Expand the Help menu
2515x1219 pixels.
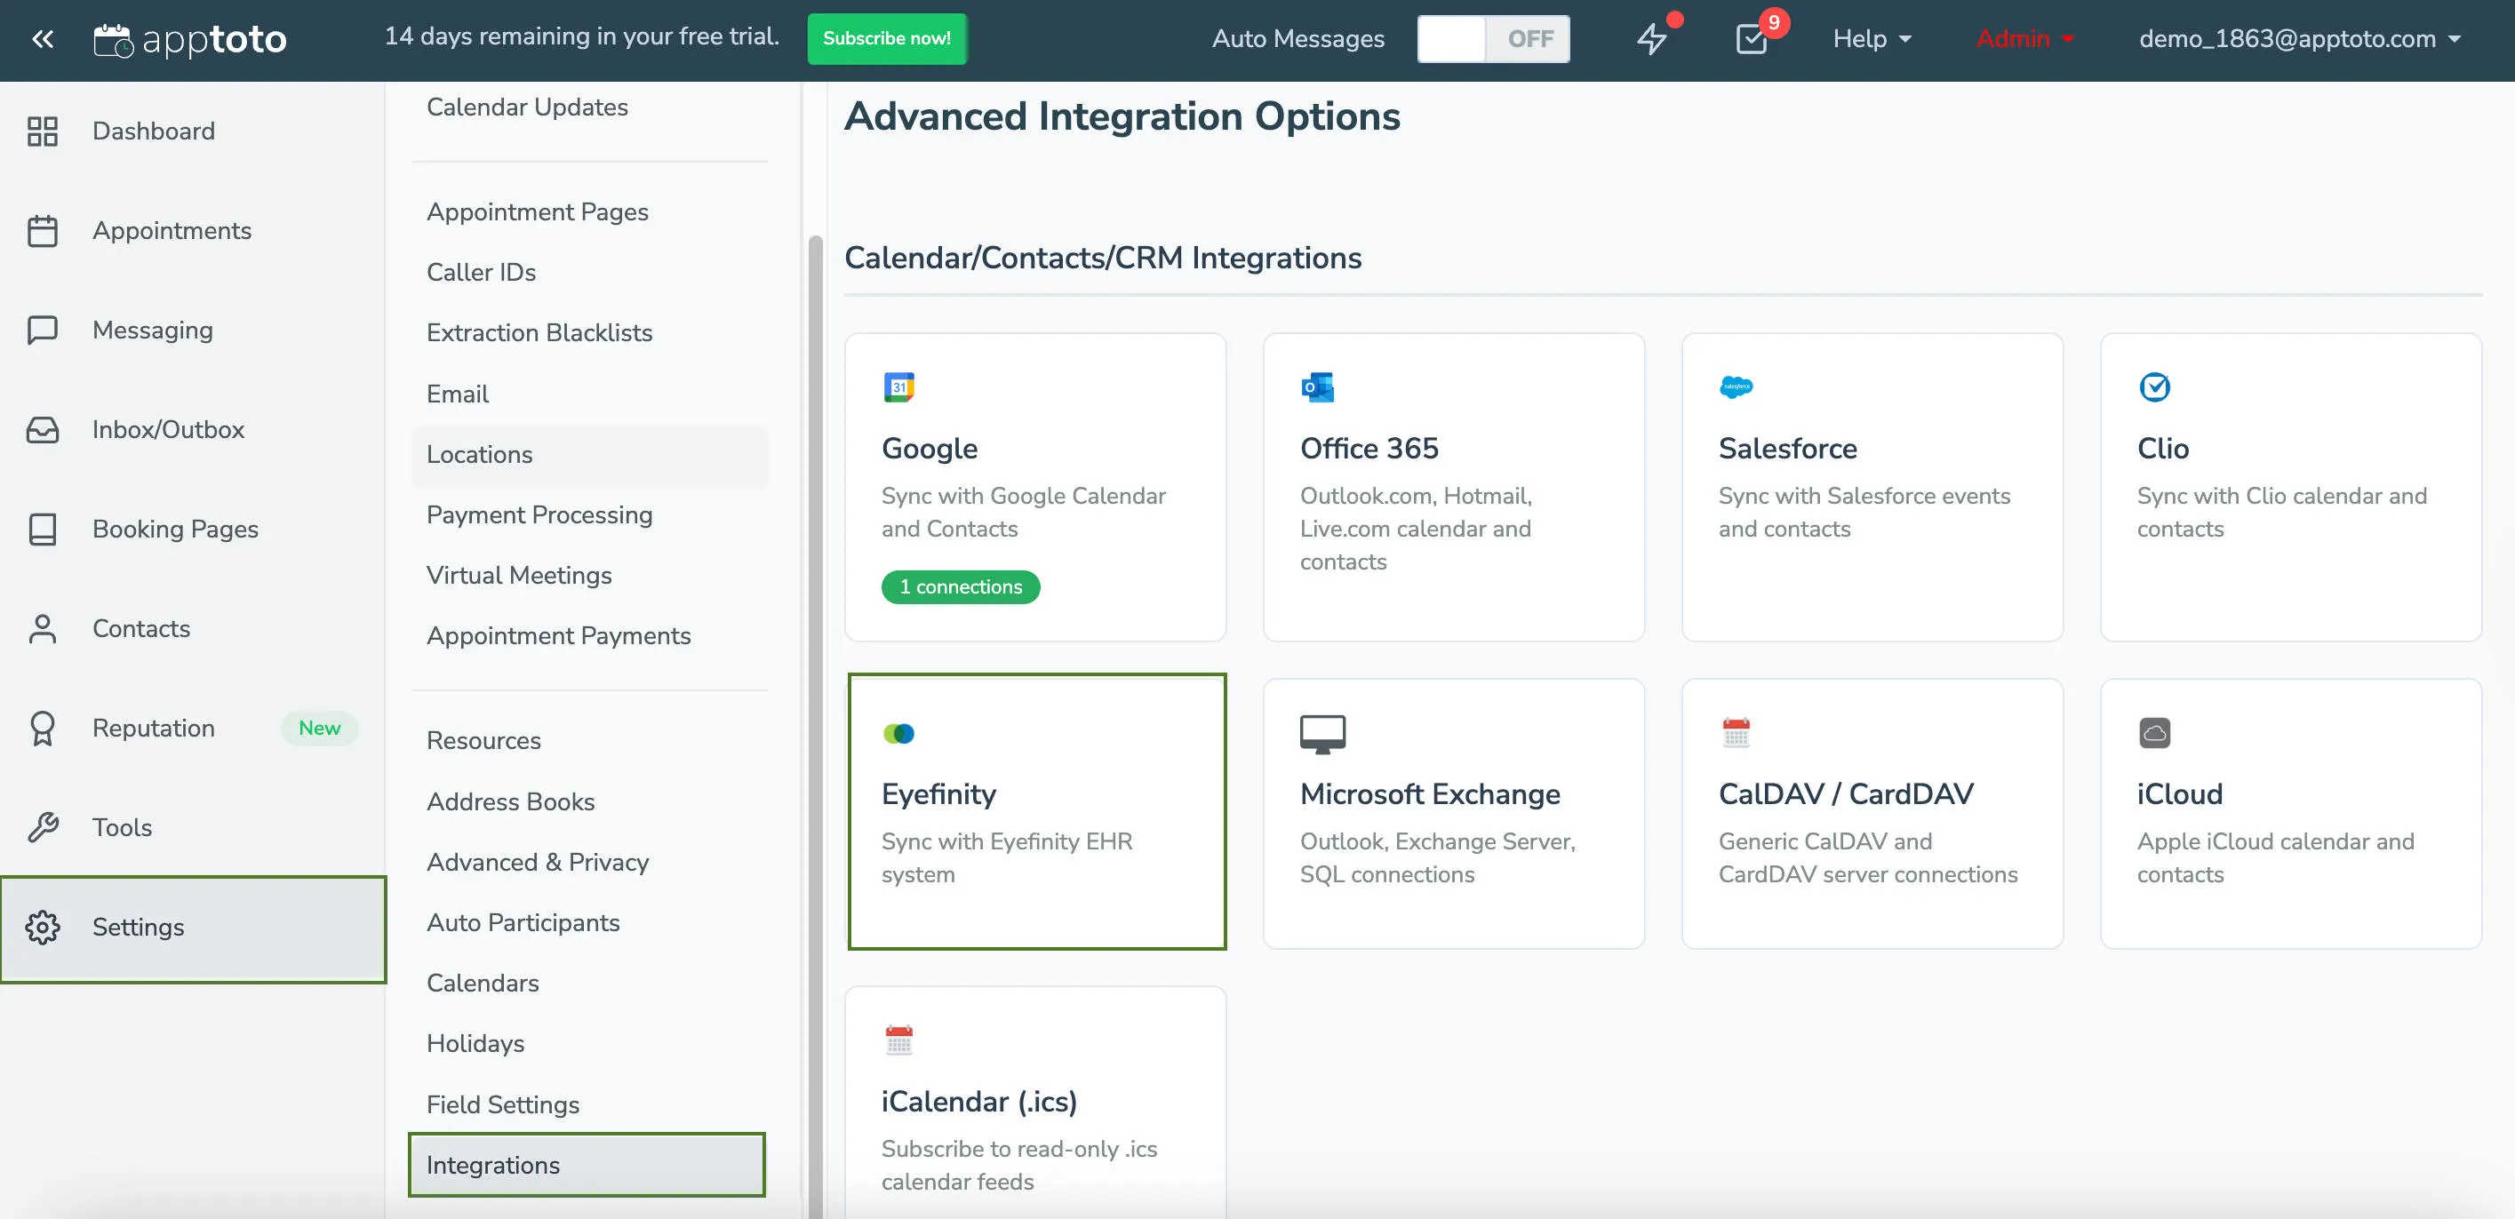(1871, 39)
